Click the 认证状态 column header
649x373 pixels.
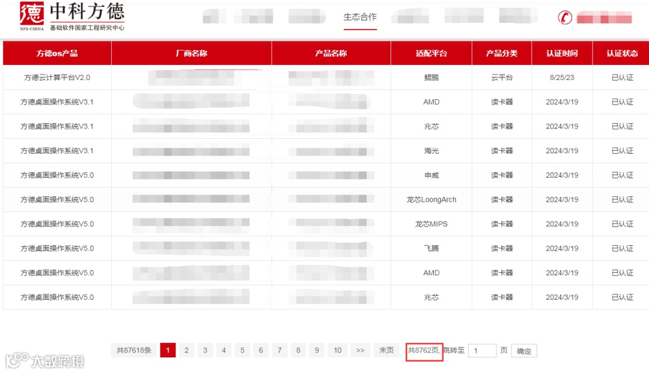coord(622,53)
